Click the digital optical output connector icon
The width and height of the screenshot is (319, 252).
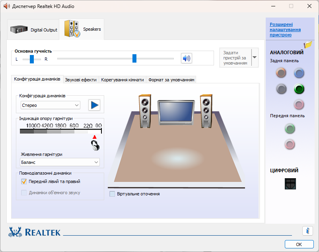coord(290,184)
